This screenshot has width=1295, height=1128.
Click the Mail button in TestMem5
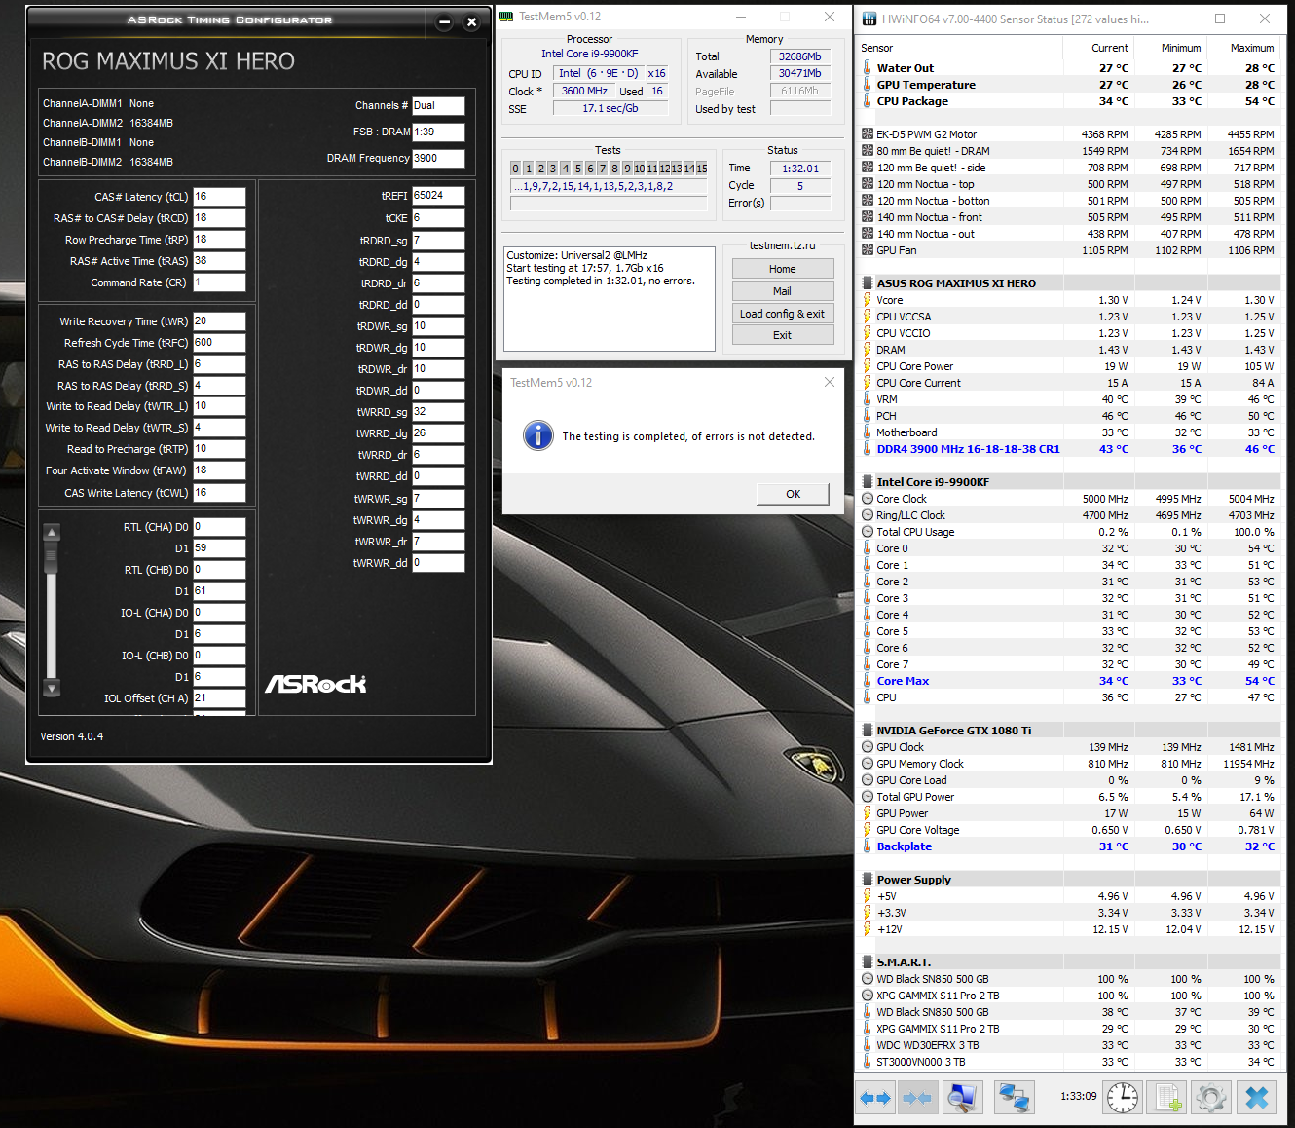pos(782,291)
